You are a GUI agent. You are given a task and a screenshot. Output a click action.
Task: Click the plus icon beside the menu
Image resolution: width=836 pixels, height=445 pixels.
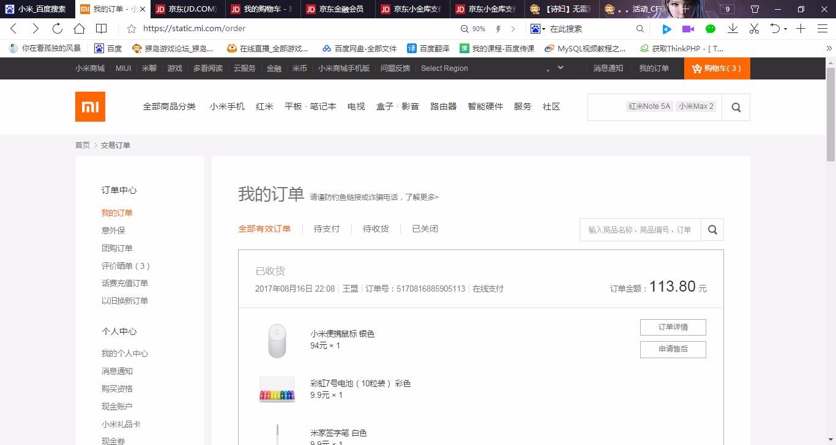[x=801, y=29]
